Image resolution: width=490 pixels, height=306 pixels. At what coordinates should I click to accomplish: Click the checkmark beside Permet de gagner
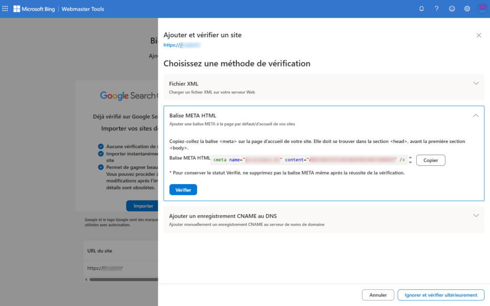[100, 167]
